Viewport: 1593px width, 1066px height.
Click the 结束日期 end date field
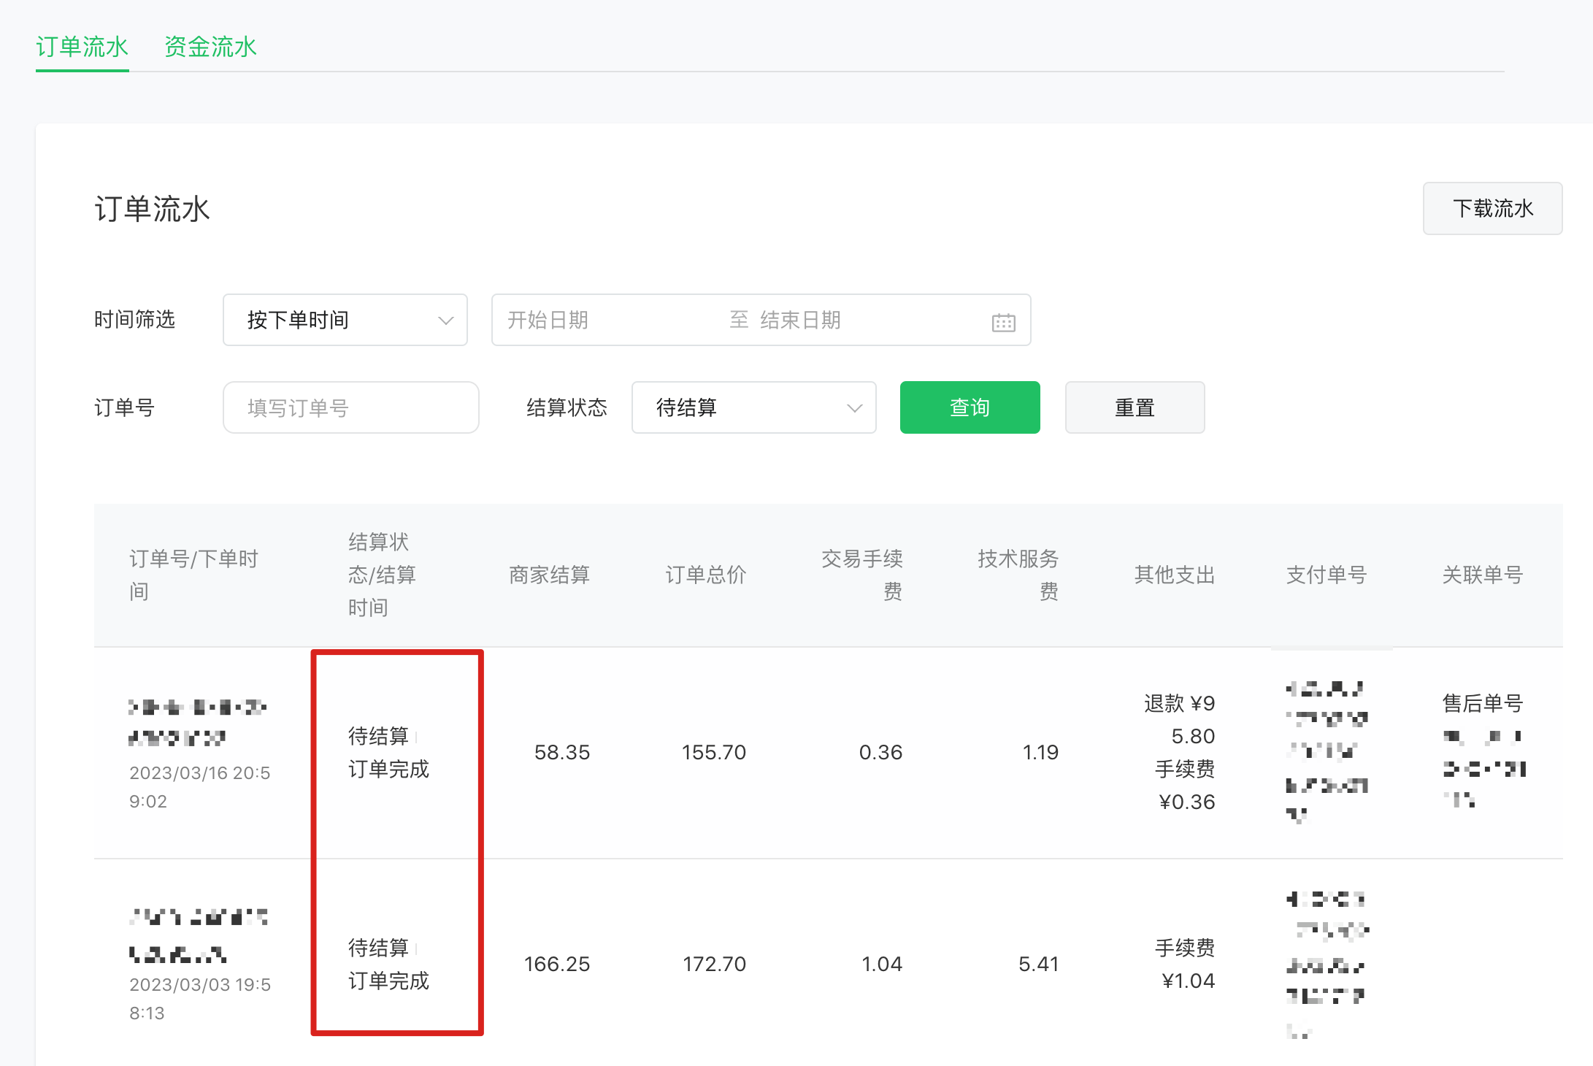coord(800,321)
